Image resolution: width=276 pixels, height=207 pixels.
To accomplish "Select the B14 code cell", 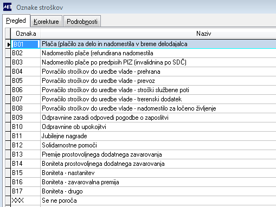I will pyautogui.click(x=25, y=164).
